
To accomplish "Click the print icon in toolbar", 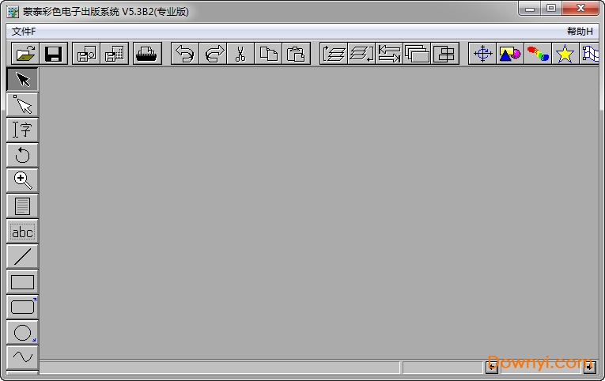I will click(x=147, y=54).
